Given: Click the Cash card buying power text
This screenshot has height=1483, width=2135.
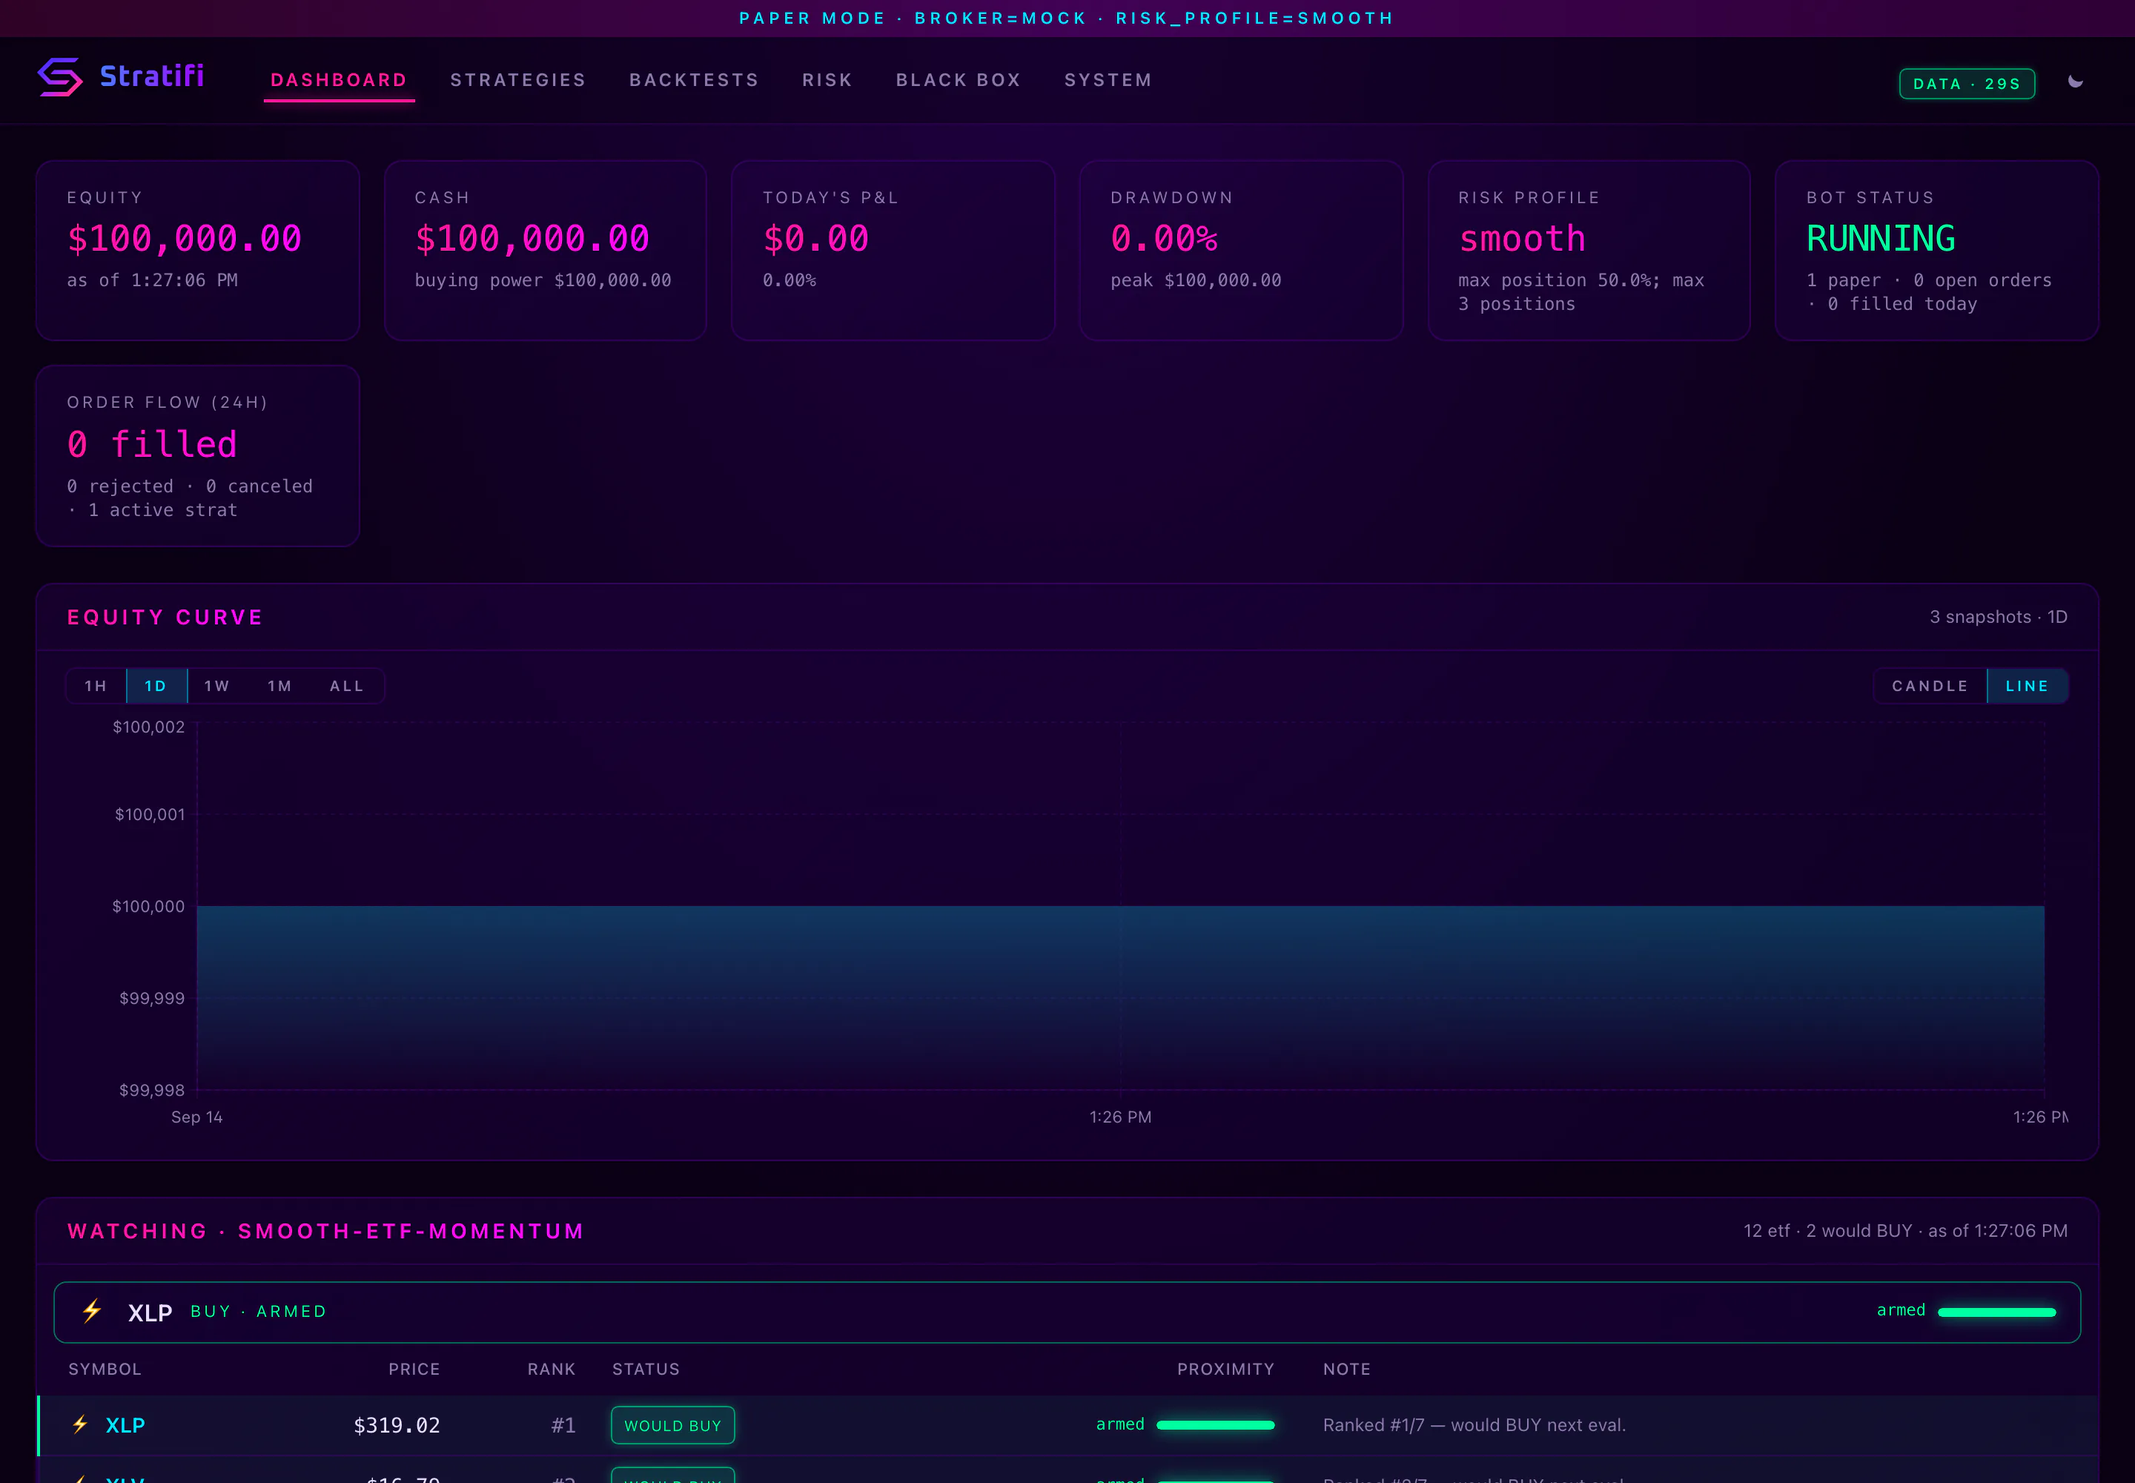Looking at the screenshot, I should click(x=543, y=280).
